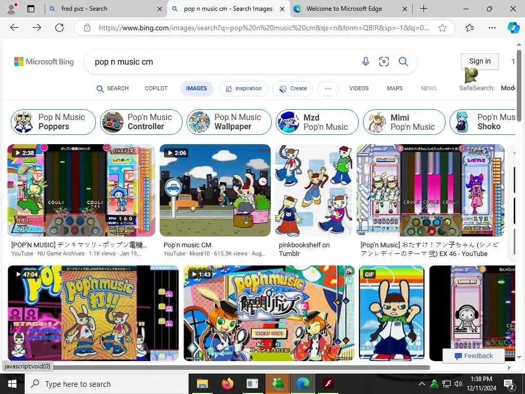Screen dimensions: 525x394
Task: Click the browser address bar URL
Action: [264, 28]
